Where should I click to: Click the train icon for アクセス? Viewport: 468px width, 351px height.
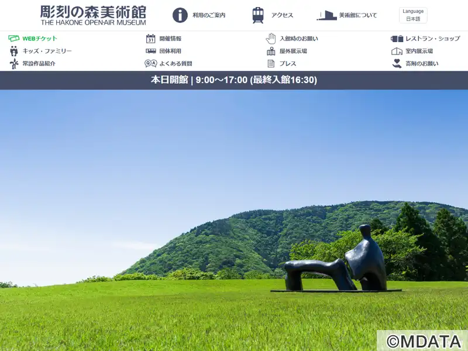point(258,15)
